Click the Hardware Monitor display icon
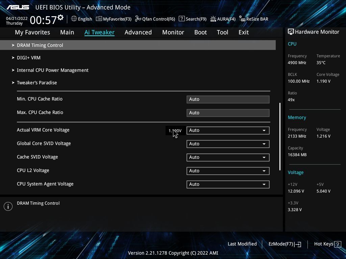Image resolution: width=346 pixels, height=259 pixels. (x=291, y=32)
